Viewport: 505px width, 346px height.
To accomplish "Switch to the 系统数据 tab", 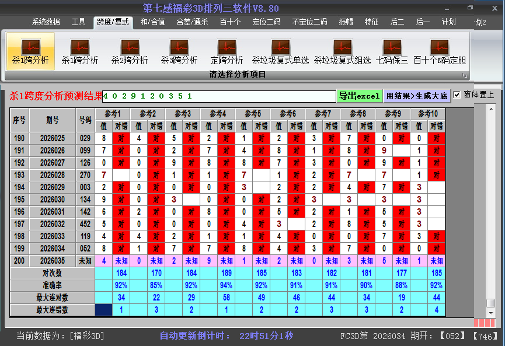I will point(46,22).
